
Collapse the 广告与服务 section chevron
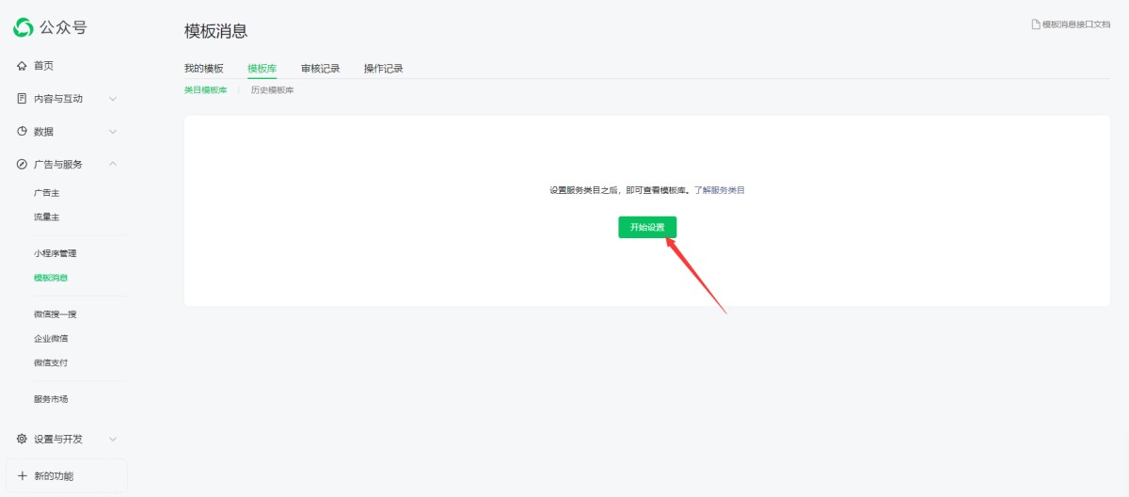pyautogui.click(x=113, y=165)
